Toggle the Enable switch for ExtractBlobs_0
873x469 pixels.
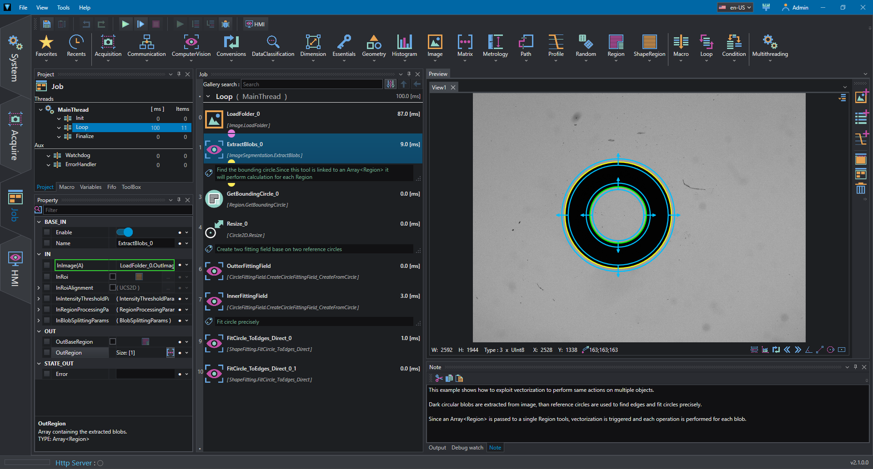click(124, 232)
